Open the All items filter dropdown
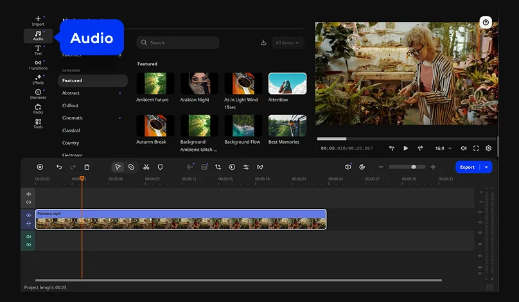The width and height of the screenshot is (519, 302). [287, 43]
